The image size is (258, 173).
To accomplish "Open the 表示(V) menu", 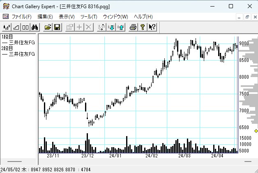I will [67, 17].
